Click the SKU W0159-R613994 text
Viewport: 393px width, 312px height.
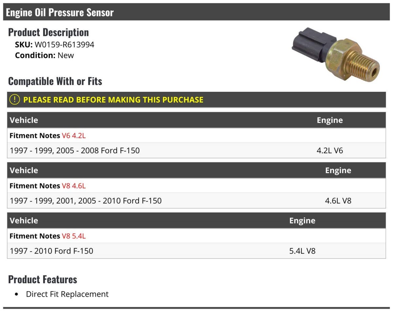[x=55, y=44]
